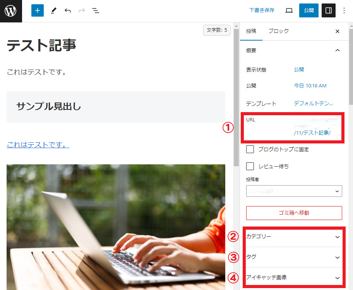Image resolution: width=353 pixels, height=290 pixels.
Task: Switch to the 投稿 tab
Action: 251,31
